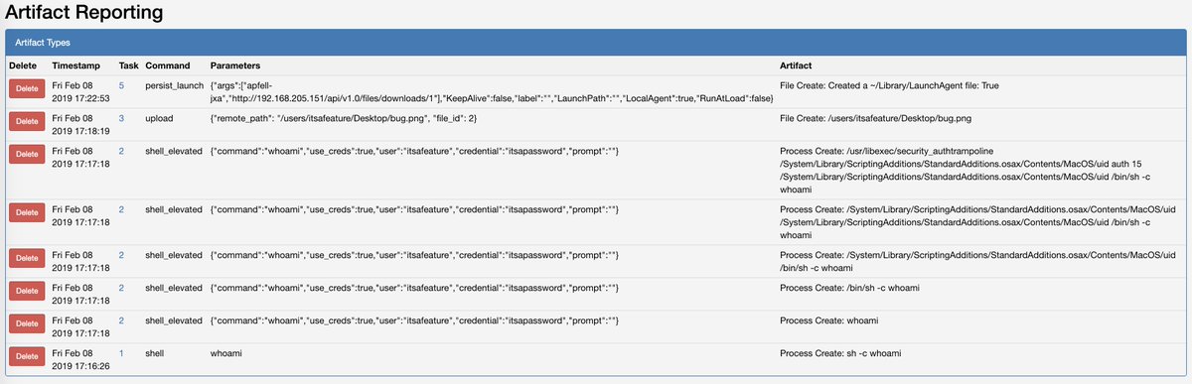Click shell_elevated command in security_authtrampoline row
The image size is (1192, 384).
pyautogui.click(x=175, y=151)
